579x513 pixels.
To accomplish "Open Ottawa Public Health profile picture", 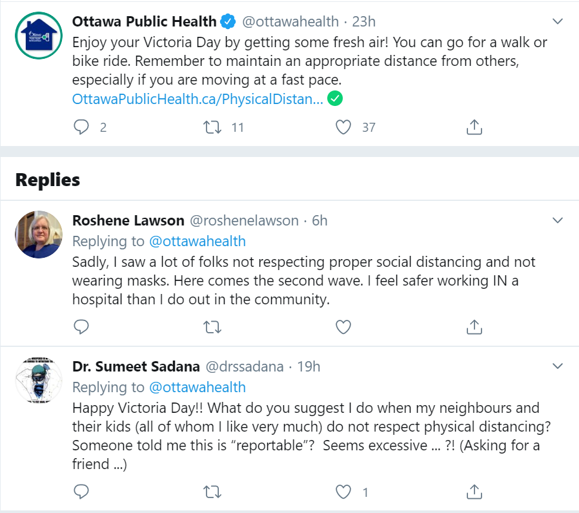I will (x=39, y=35).
